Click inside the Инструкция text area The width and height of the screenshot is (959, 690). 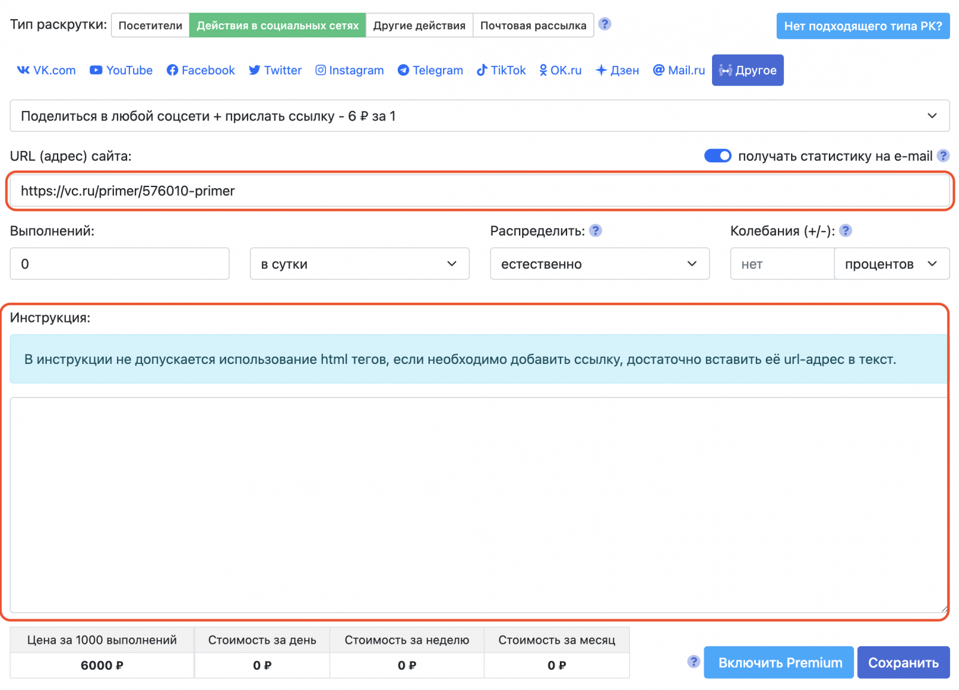pyautogui.click(x=478, y=504)
